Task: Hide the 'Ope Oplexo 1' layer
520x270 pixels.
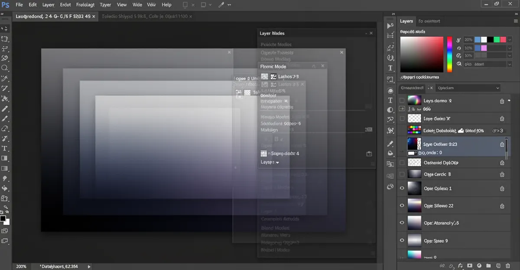Action: click(x=402, y=188)
